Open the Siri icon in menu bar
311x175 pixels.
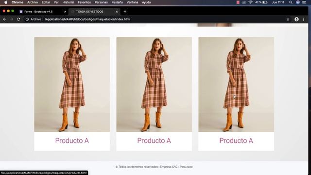pos(298,2)
